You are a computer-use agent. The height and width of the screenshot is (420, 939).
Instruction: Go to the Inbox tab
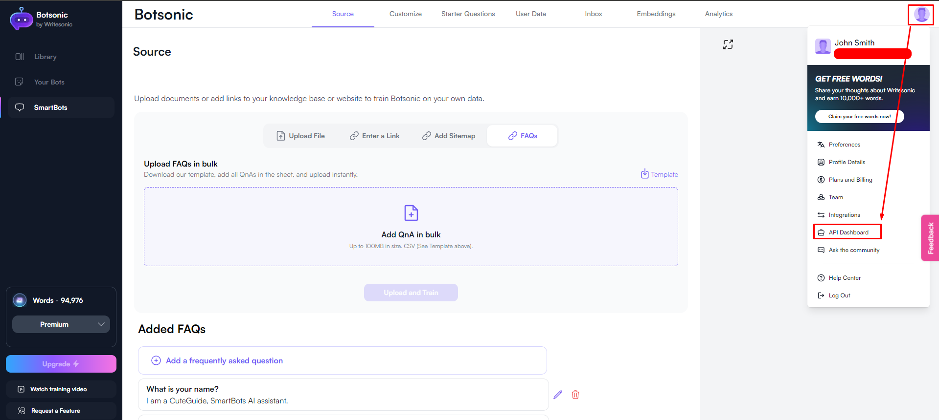click(594, 14)
